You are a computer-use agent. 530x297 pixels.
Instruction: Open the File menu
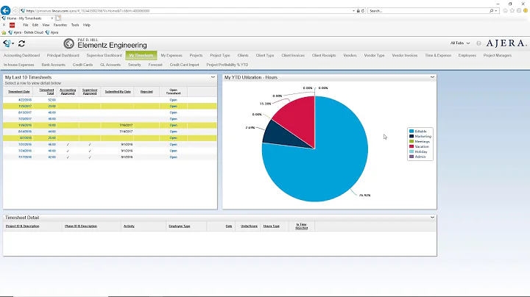pos(26,25)
